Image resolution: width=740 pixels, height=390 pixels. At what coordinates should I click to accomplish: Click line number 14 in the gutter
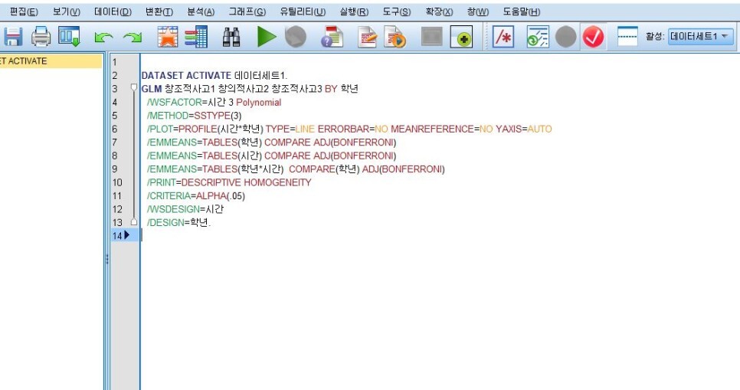pos(117,235)
